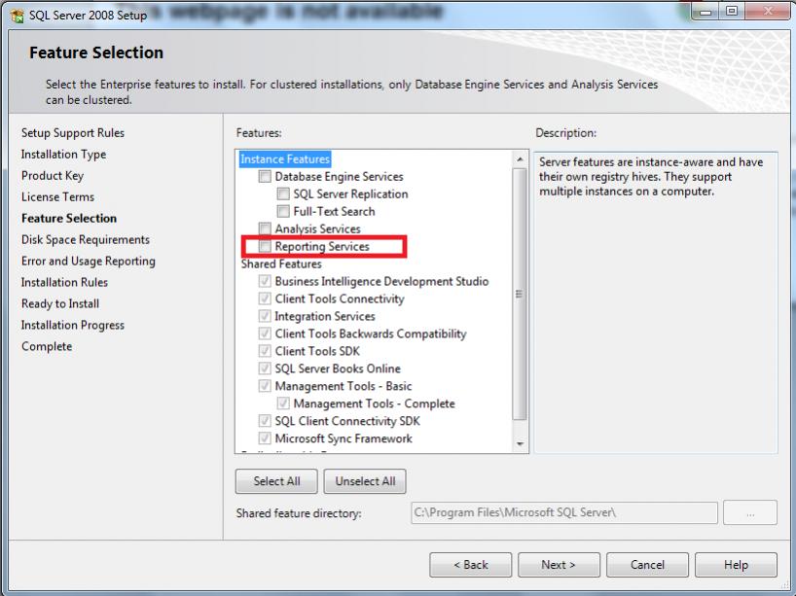Select the Feature Selection step

[x=69, y=218]
